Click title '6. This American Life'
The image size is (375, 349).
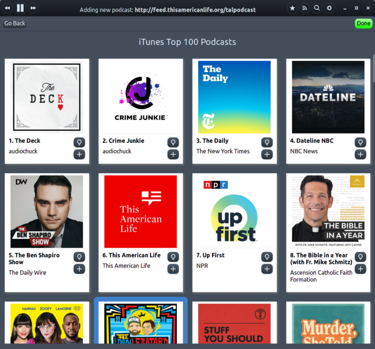tap(131, 255)
